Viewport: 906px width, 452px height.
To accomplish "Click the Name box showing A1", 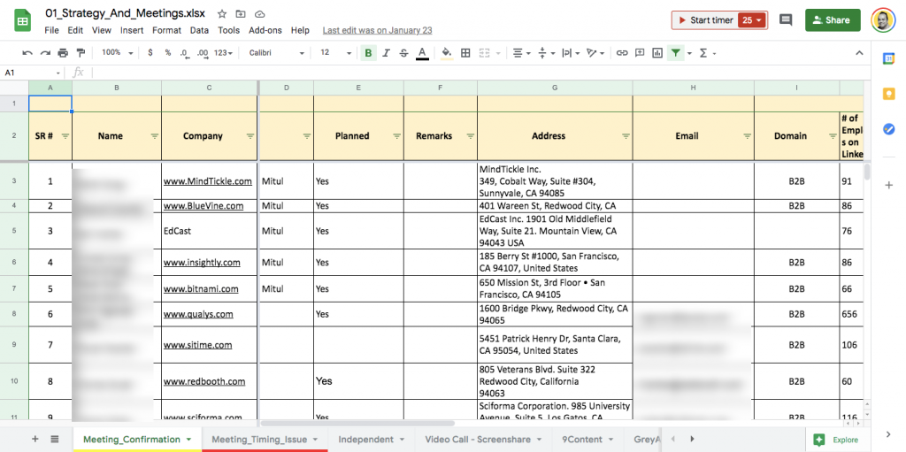I will (32, 73).
